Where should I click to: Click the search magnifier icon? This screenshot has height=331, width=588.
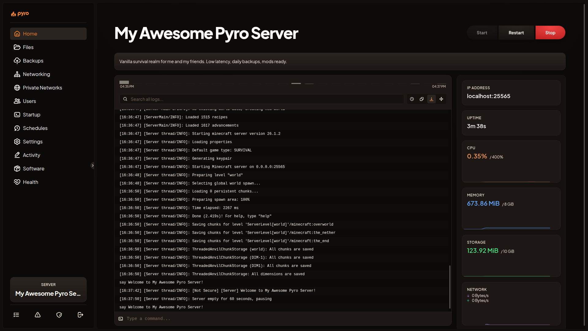(x=125, y=99)
